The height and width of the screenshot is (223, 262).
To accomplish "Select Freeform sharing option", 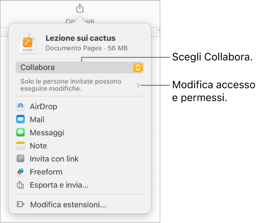I will (46, 172).
